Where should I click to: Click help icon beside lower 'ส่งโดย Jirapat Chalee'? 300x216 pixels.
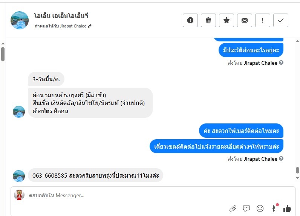pos(281,159)
